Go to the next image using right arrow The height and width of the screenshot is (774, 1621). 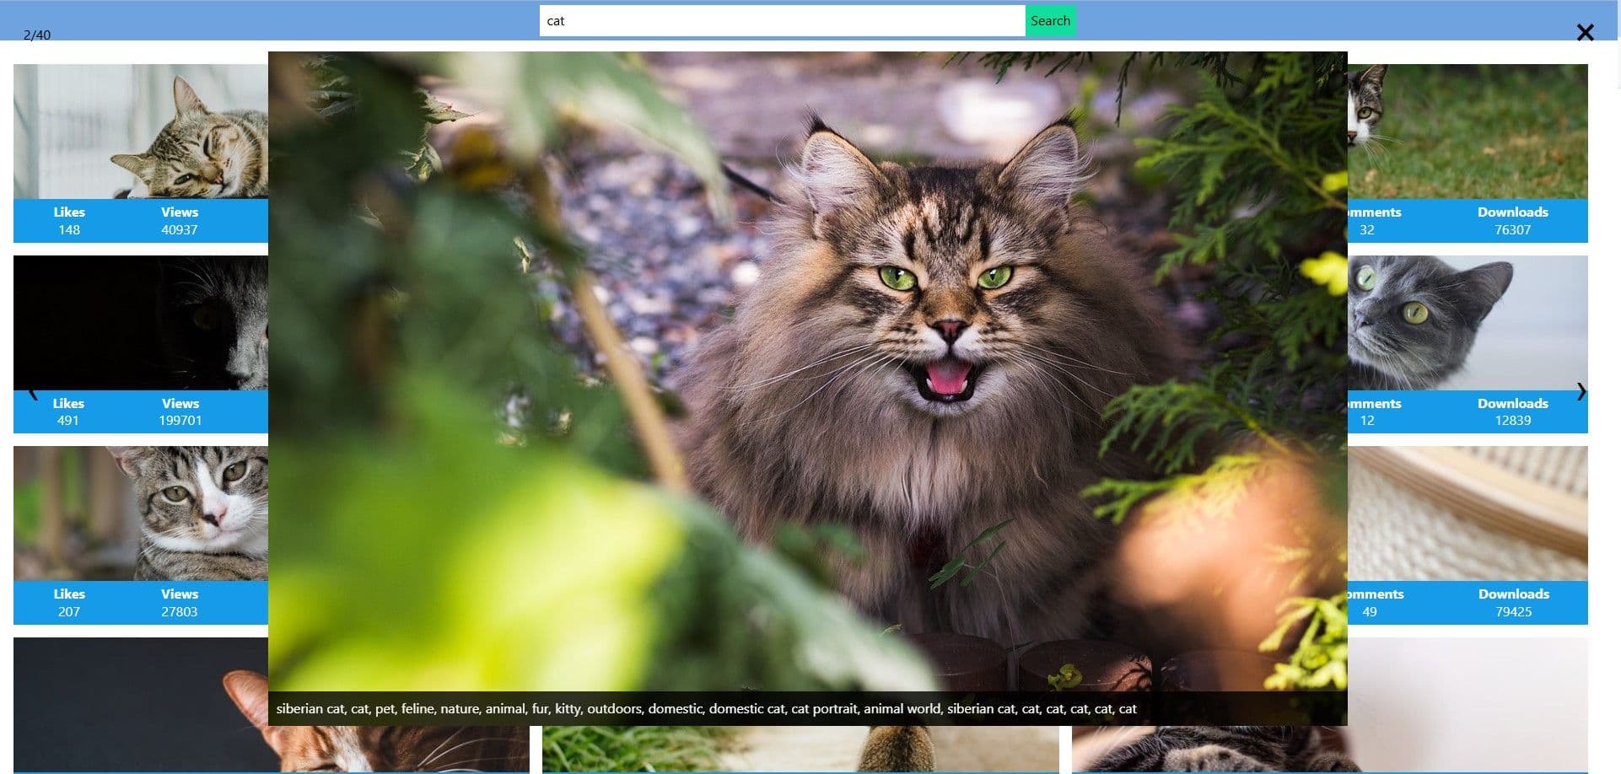(1581, 391)
